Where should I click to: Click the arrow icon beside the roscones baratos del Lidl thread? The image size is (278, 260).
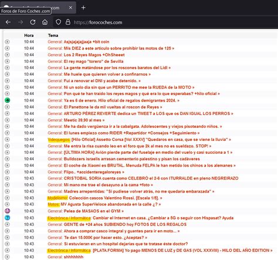pos(7,67)
